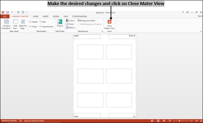Viewport: 203px width, 123px height.
Task: Uncheck the Header checkbox
Action: click(30, 22)
